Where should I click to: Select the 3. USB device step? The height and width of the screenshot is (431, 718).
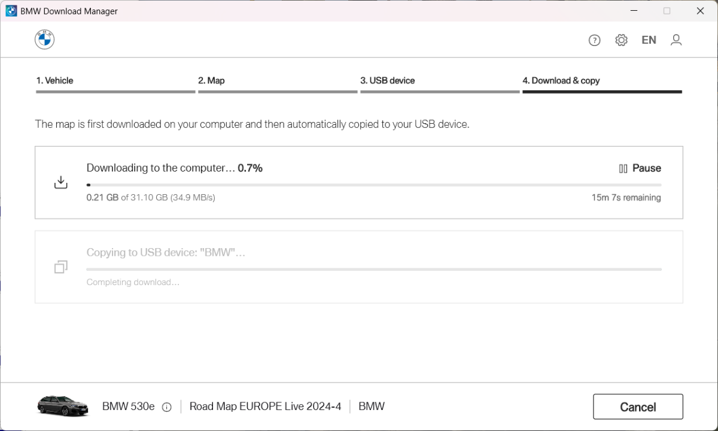(388, 81)
